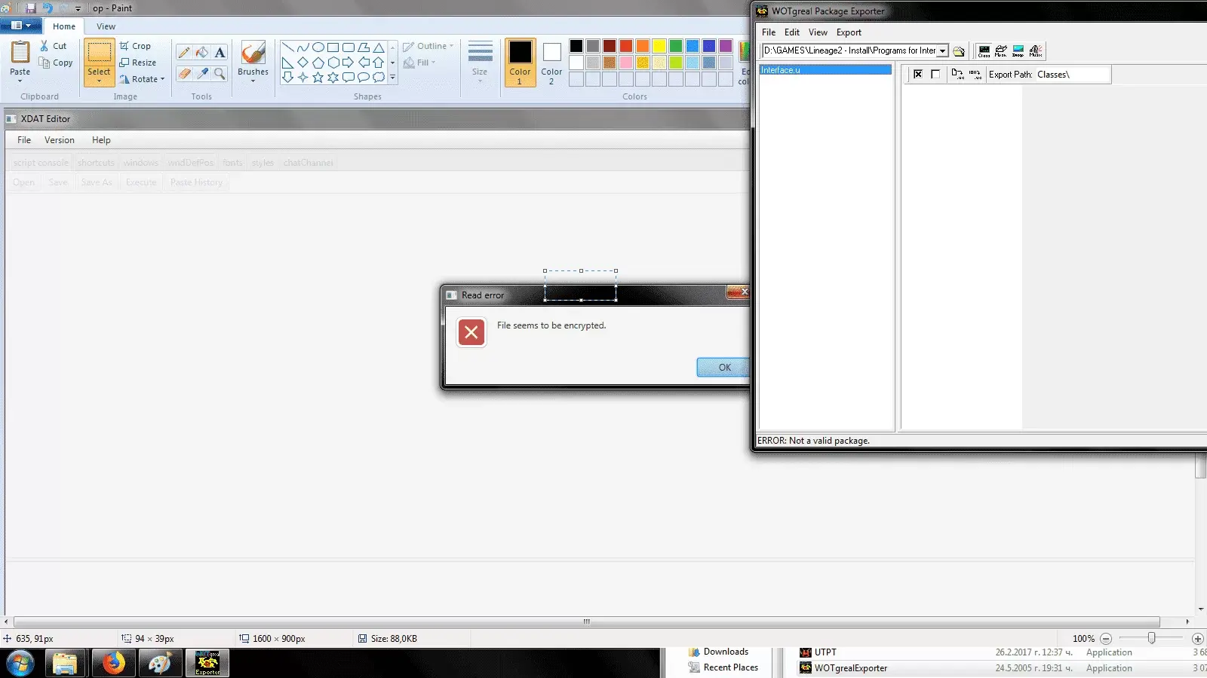Show Mesh view in WOTgreal toolbar
Image resolution: width=1207 pixels, height=678 pixels.
tap(1001, 51)
